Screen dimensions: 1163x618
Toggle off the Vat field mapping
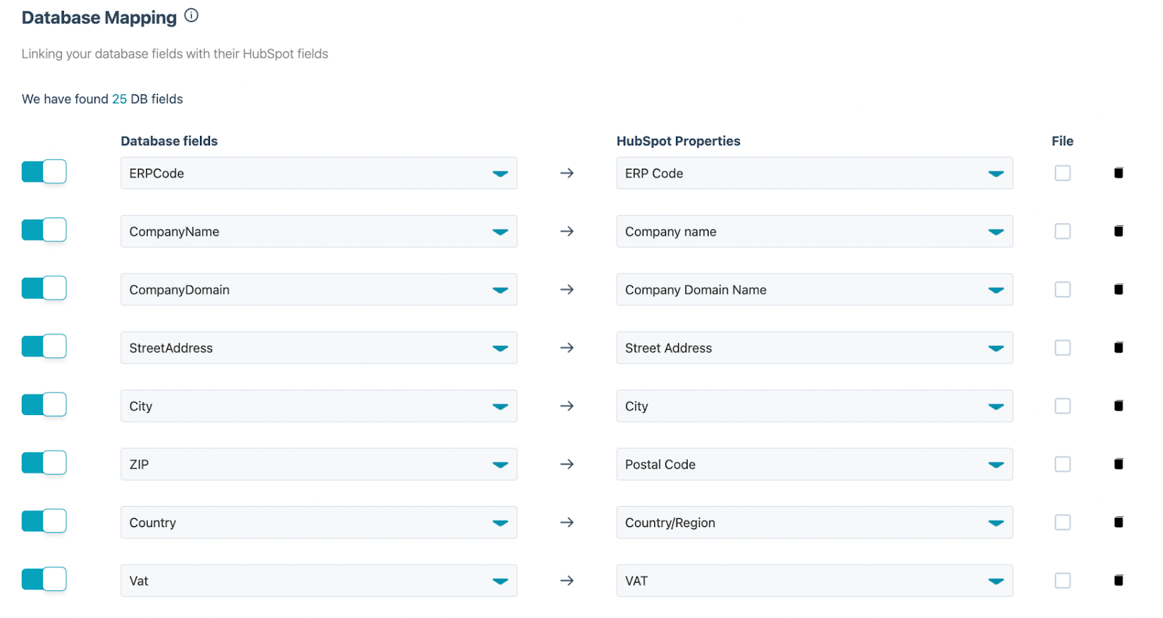(44, 579)
